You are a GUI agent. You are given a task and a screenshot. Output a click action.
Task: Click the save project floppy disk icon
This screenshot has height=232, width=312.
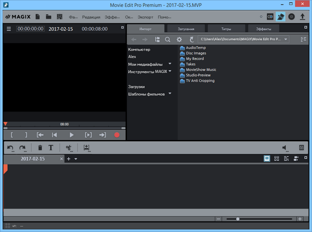pos(59,16)
